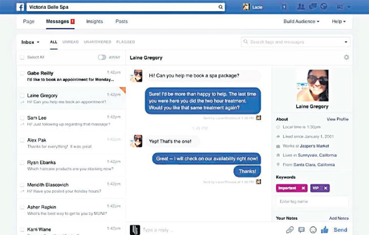Screen dimensions: 369x235
Task: Remove the Important keyword tag
Action: (303, 188)
